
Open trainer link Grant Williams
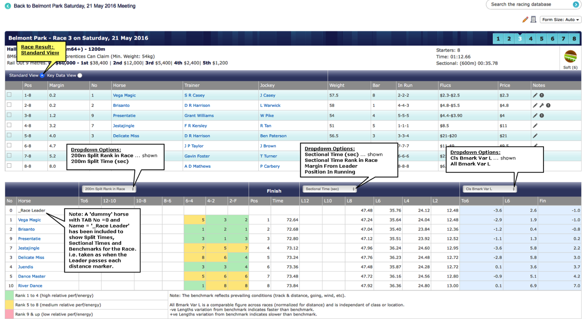click(199, 116)
